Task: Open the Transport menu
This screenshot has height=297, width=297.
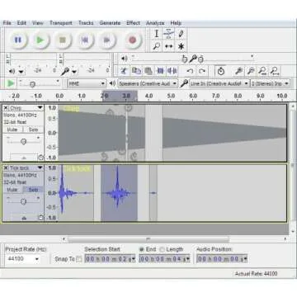Action: point(61,23)
